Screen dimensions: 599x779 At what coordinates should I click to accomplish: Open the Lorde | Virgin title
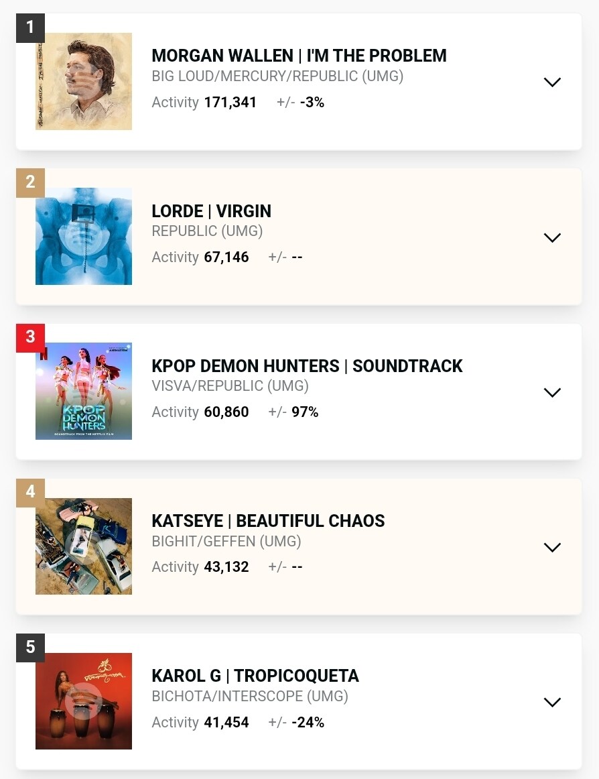[x=212, y=211]
